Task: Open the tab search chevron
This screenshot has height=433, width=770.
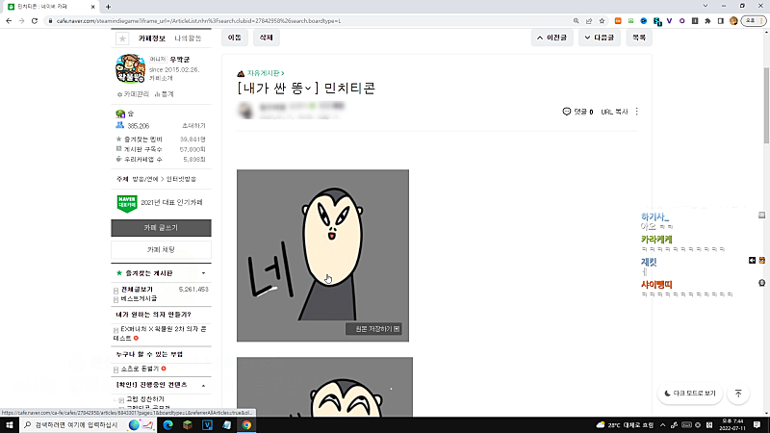Action: point(706,6)
